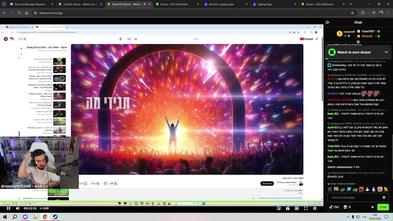Insert the white duck emote
This screenshot has width=393, height=221.
(368, 189)
